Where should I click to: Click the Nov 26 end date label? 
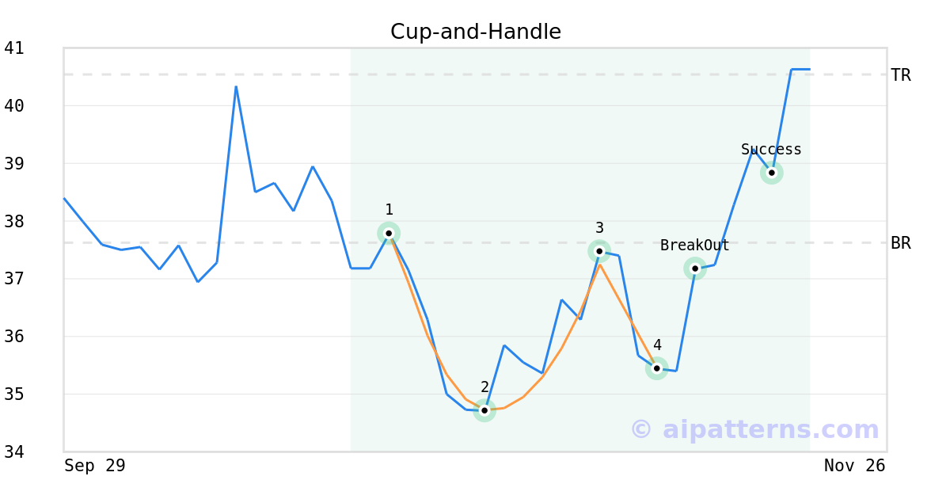pyautogui.click(x=854, y=466)
